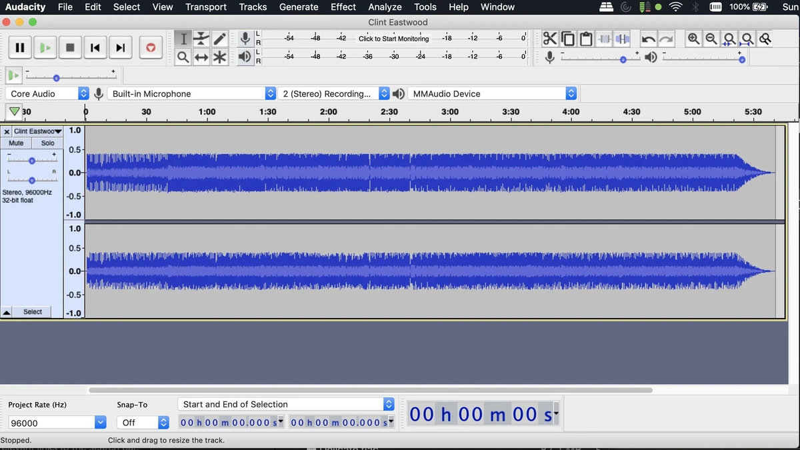Click the Silence audio selection icon

pos(622,39)
